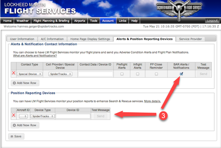Save the account settings

[x=16, y=136]
